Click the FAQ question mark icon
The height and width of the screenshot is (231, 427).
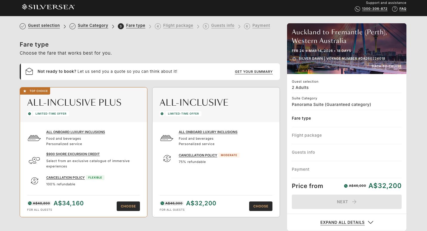[x=395, y=9]
